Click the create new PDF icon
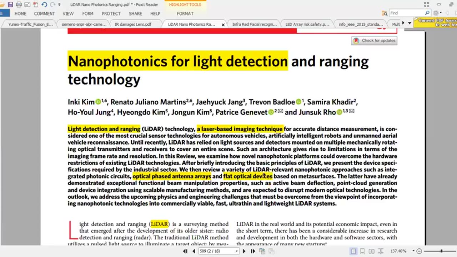This screenshot has height=257, width=457. (x=35, y=5)
